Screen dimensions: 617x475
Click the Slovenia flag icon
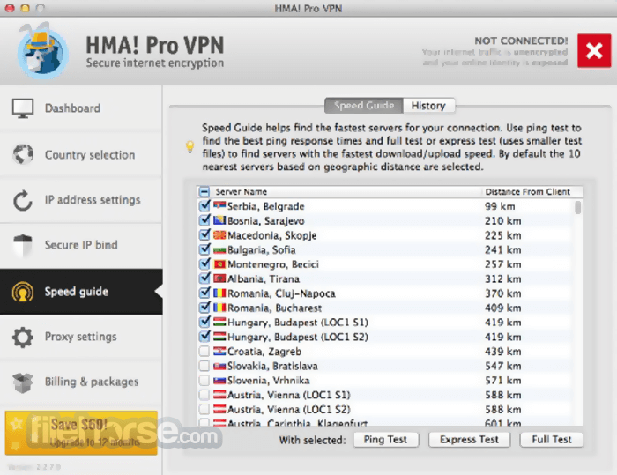(x=219, y=381)
